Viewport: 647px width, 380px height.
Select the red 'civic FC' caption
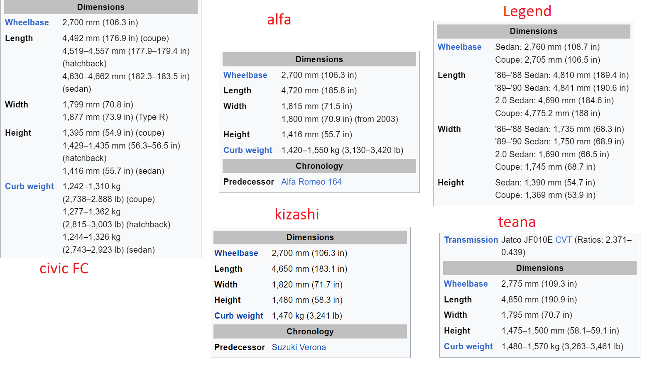pyautogui.click(x=64, y=268)
